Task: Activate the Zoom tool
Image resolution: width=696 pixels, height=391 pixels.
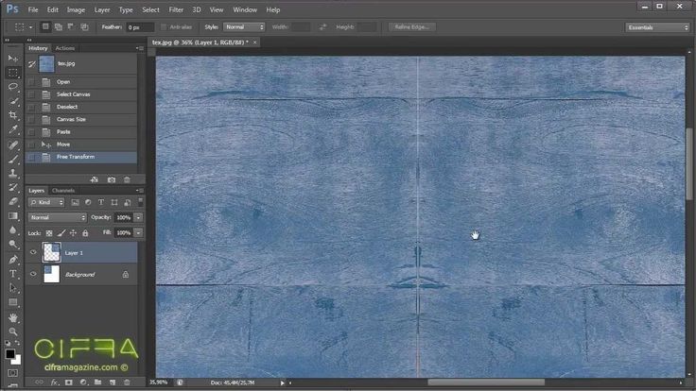Action: (x=13, y=331)
